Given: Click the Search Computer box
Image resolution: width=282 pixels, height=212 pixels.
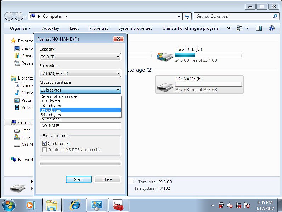Looking at the screenshot, I should pos(233,16).
